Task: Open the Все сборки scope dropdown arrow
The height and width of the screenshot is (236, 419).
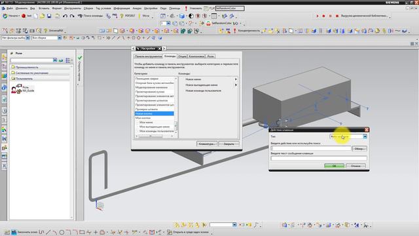Action: (60, 38)
